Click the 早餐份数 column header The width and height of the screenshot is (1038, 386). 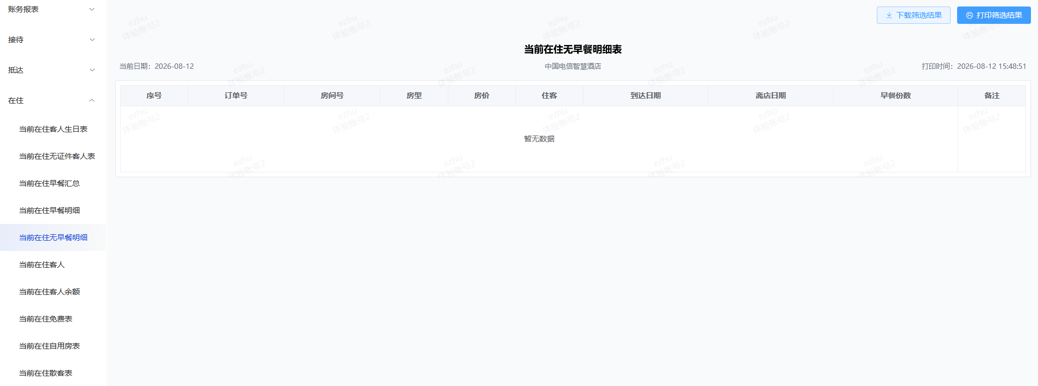(x=895, y=95)
